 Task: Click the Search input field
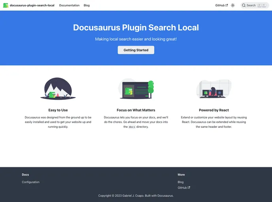pos(255,6)
